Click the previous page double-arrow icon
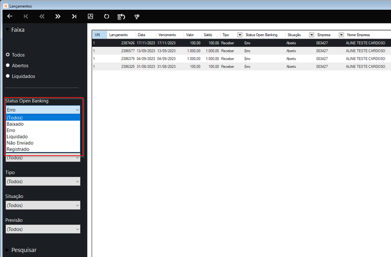The height and width of the screenshot is (257, 391). coord(42,17)
